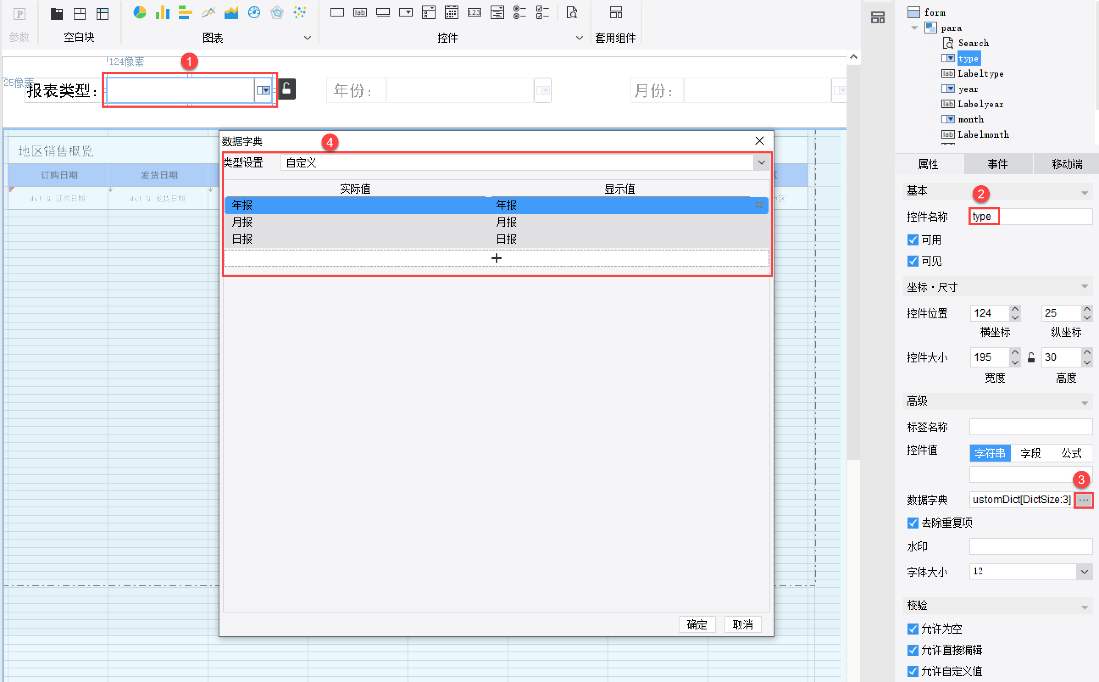Select the area chart icon

pyautogui.click(x=231, y=13)
